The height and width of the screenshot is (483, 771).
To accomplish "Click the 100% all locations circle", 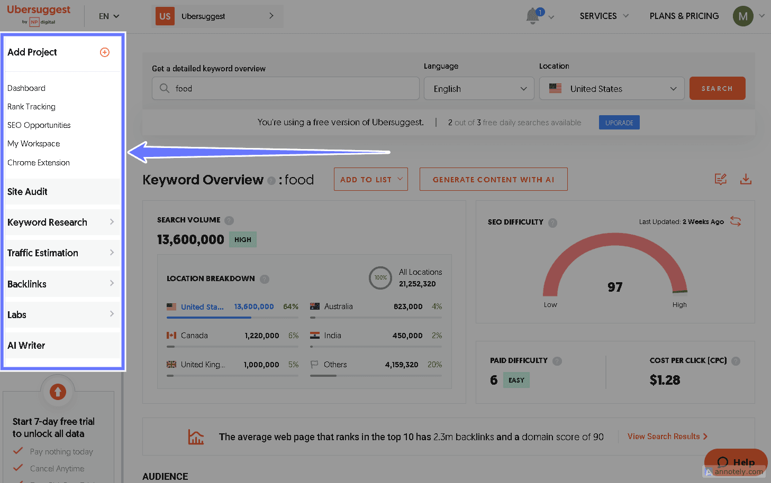I will (380, 277).
